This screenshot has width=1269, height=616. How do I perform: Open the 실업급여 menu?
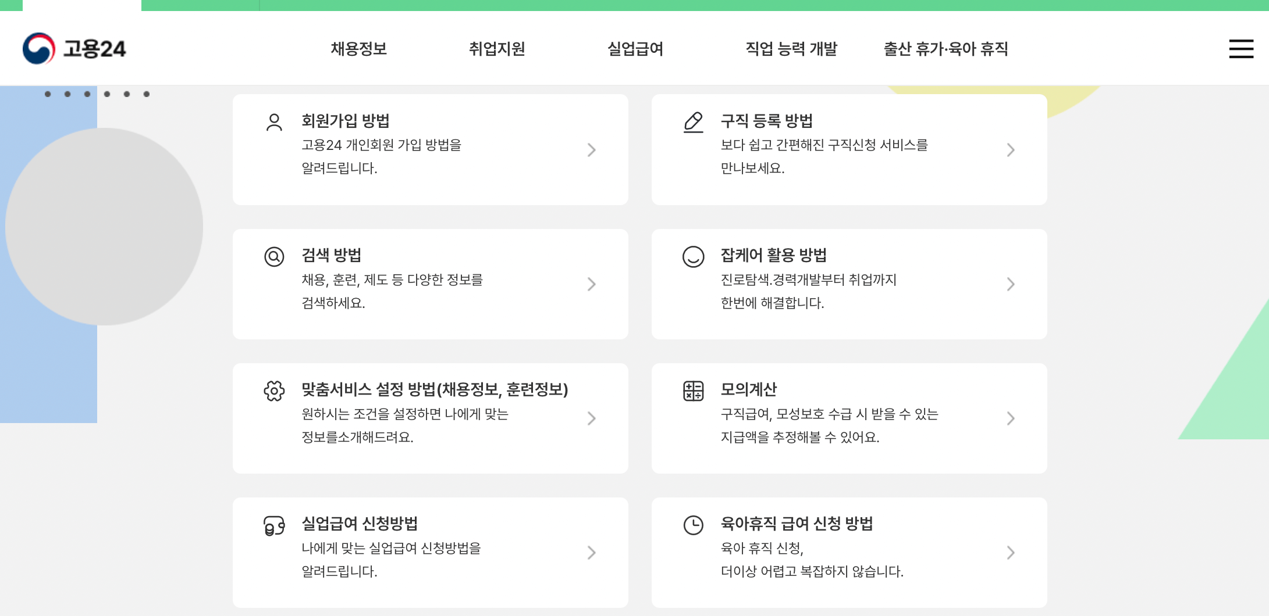coord(635,49)
